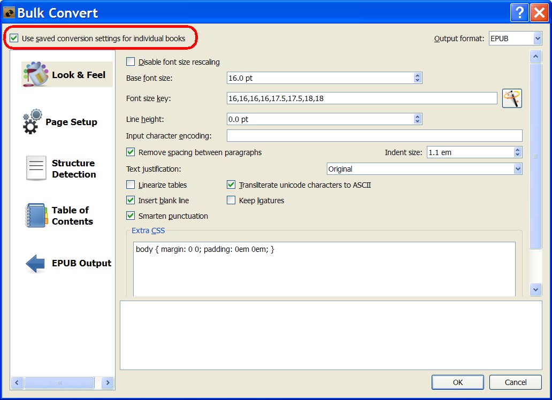The image size is (552, 400).
Task: Switch to the Look & Feel section
Action: (67, 74)
